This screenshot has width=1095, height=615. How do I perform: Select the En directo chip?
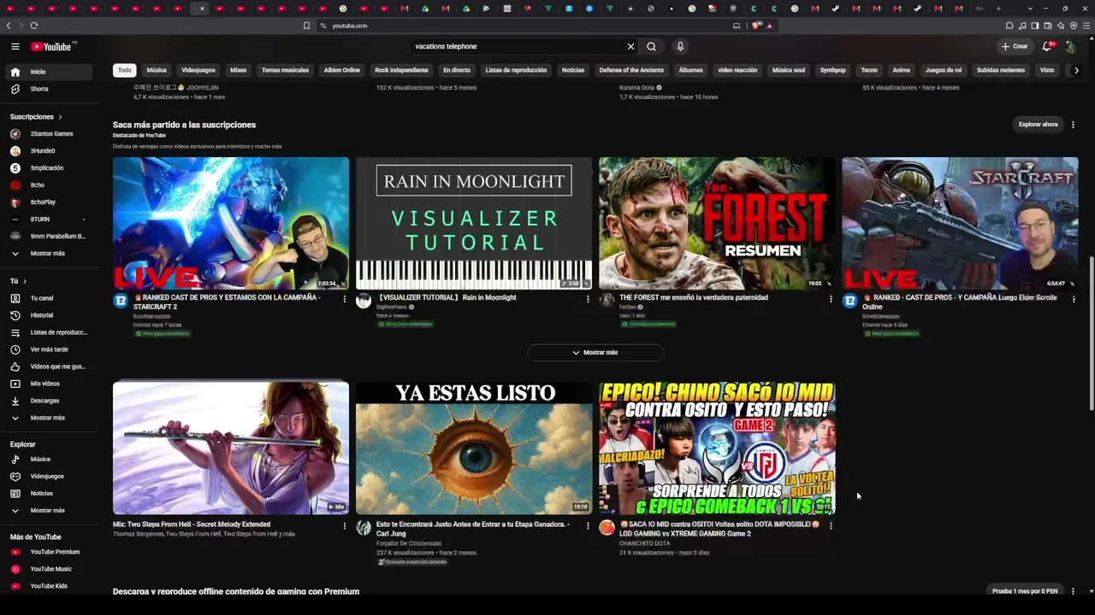click(x=457, y=70)
